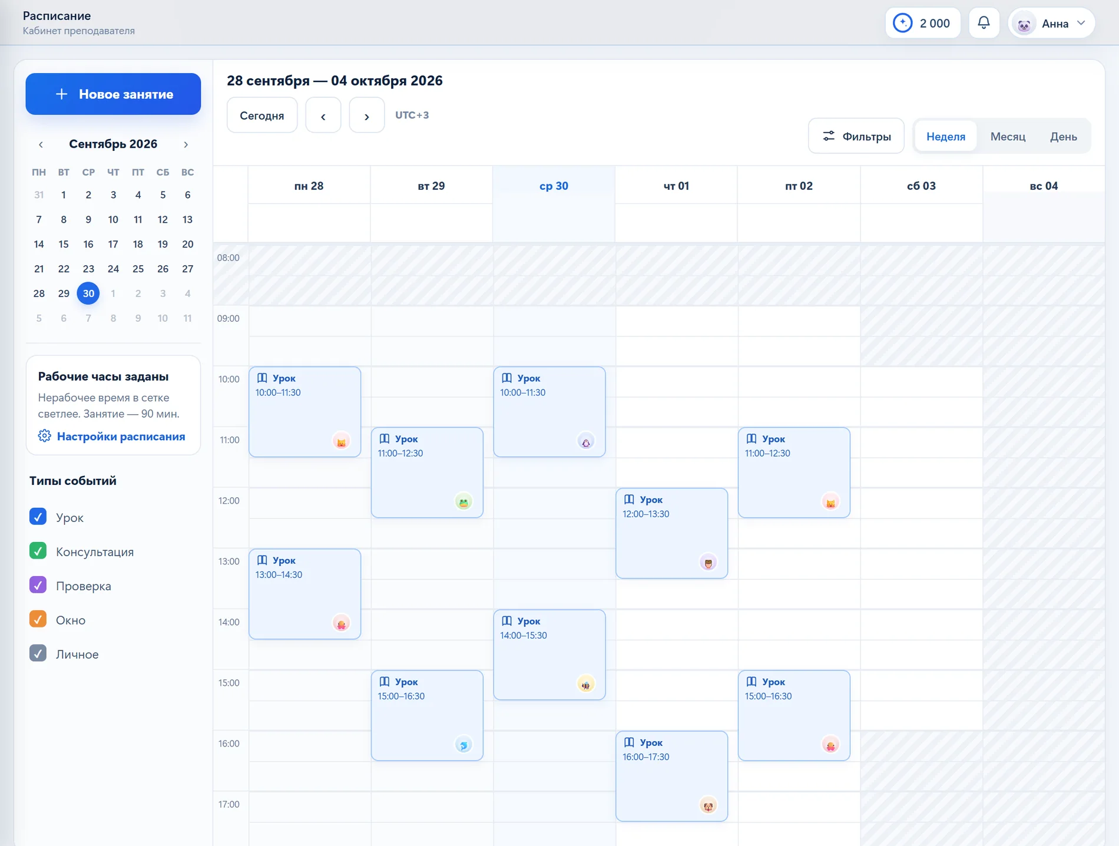This screenshot has width=1119, height=846.
Task: Expand the Анна account dropdown chevron
Action: pos(1081,23)
